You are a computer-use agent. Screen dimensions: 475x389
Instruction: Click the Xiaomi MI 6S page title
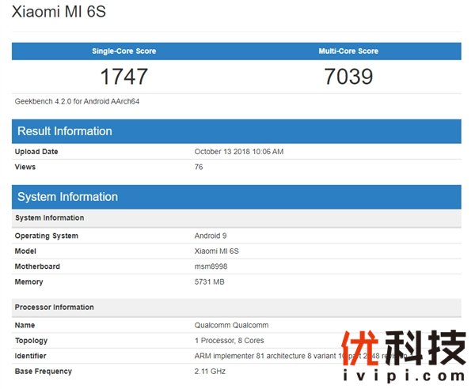pos(59,12)
